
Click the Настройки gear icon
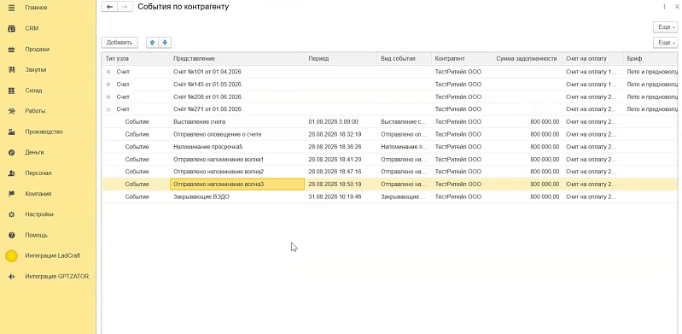click(x=12, y=214)
